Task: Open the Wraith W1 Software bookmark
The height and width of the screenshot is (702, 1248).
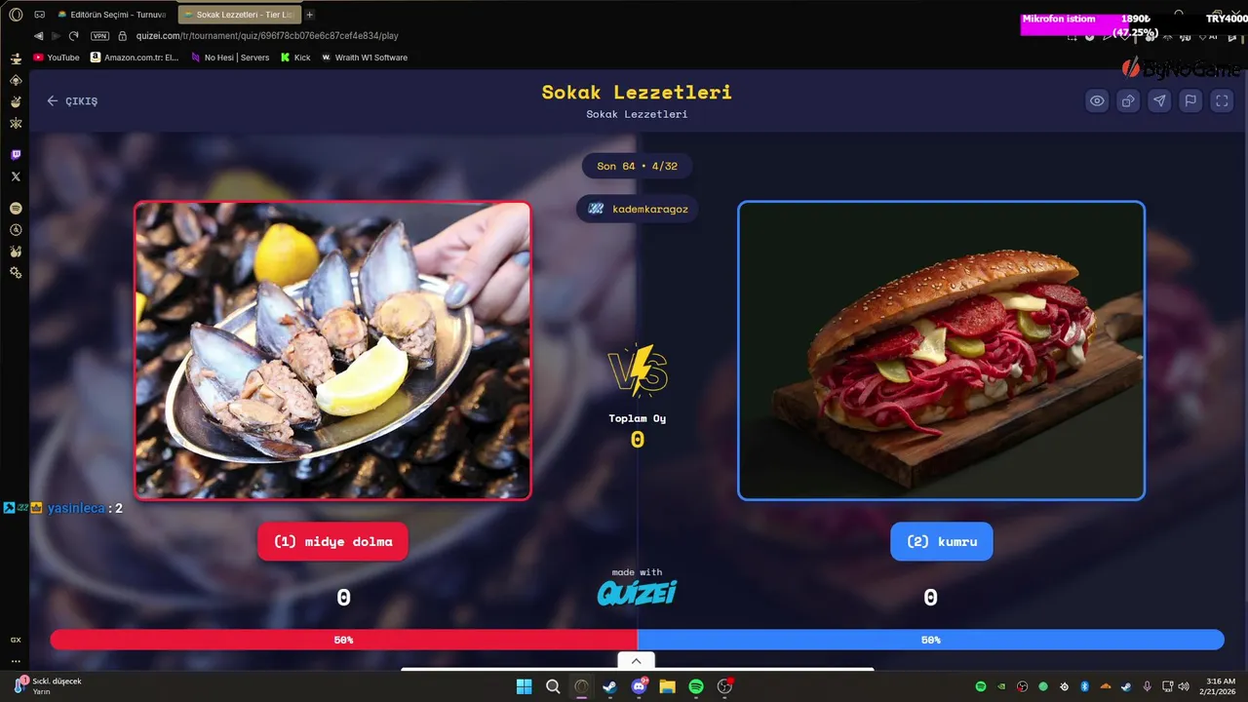Action: (x=365, y=58)
